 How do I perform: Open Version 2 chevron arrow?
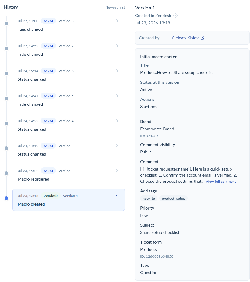117,171
